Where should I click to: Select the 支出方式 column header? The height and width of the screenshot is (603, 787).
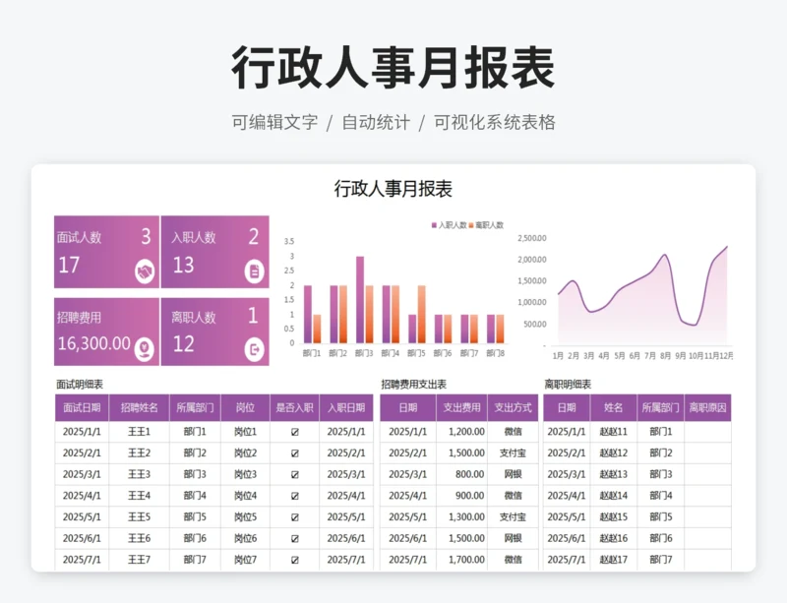coord(513,407)
